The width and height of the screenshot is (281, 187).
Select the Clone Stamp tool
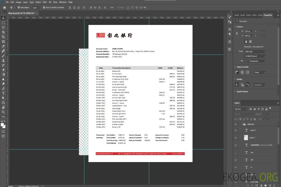(x=3, y=60)
